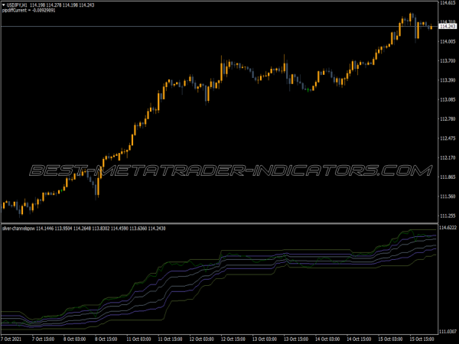Click the 111.865 price scale label
This screenshot has height=344, width=459.
(448, 177)
